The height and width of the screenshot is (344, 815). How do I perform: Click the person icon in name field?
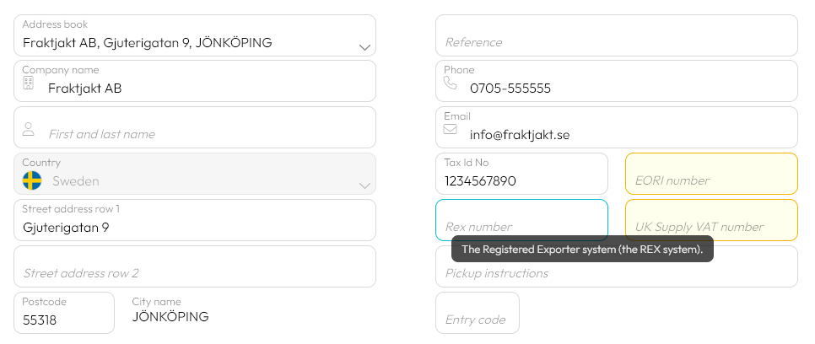pos(29,129)
